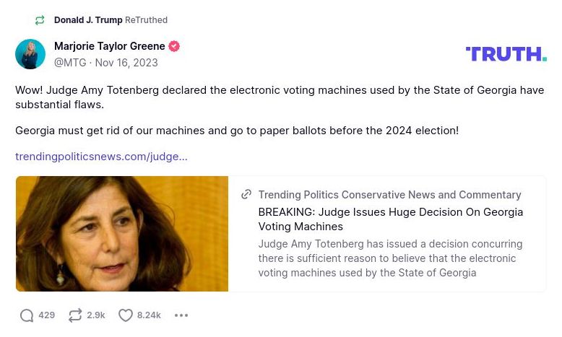Image resolution: width=562 pixels, height=337 pixels.
Task: Open Marjorie Taylor Greene's profile avatar
Action: [x=30, y=54]
